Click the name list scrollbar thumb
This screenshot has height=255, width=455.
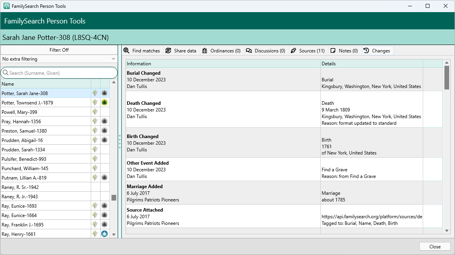point(114,198)
